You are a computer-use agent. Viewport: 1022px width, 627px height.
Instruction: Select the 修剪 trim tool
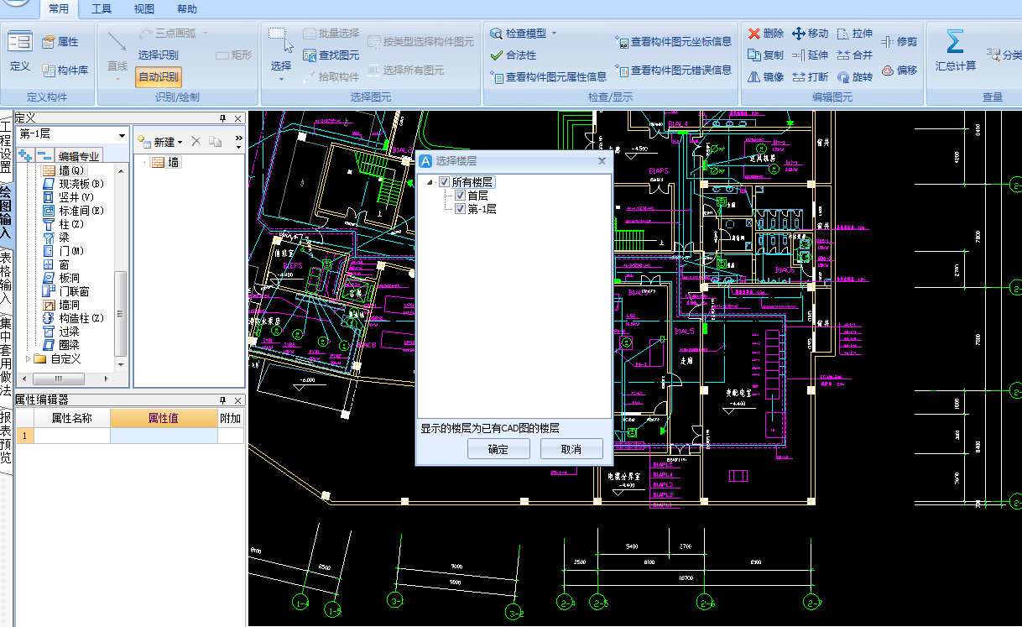click(899, 41)
